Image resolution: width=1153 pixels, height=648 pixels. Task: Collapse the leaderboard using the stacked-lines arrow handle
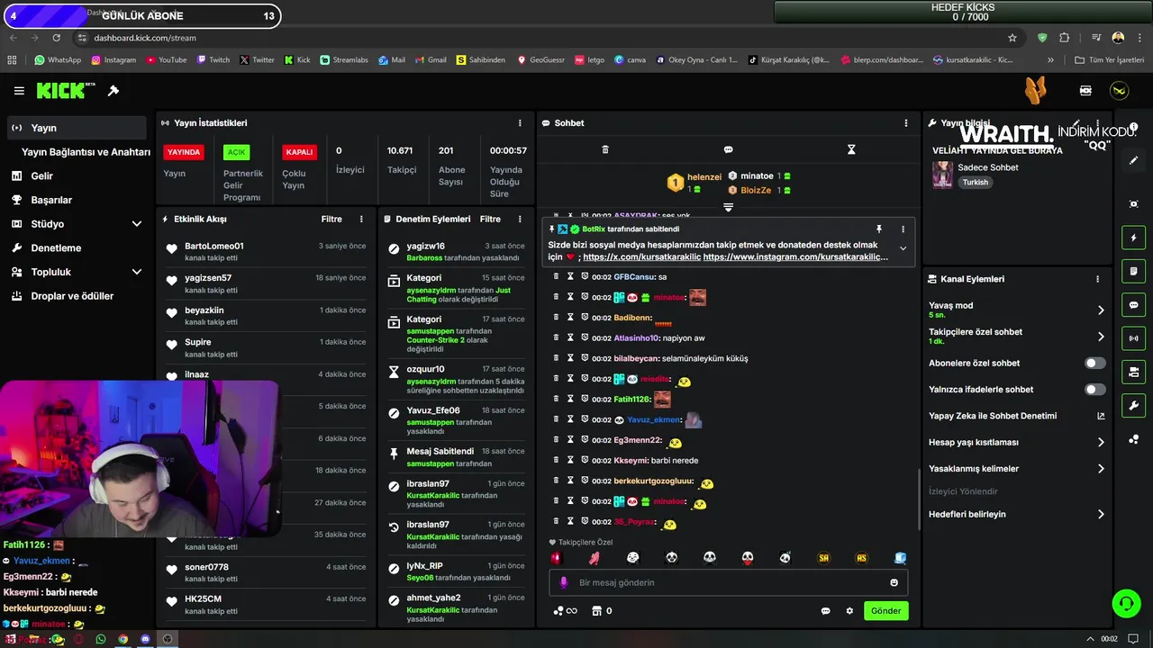coord(729,207)
